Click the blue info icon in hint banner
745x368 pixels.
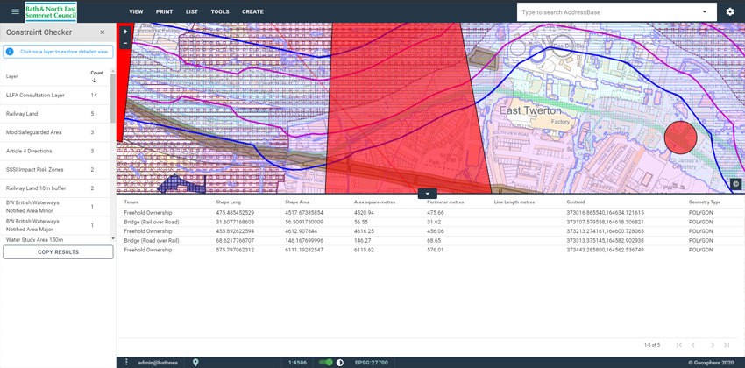(10, 52)
